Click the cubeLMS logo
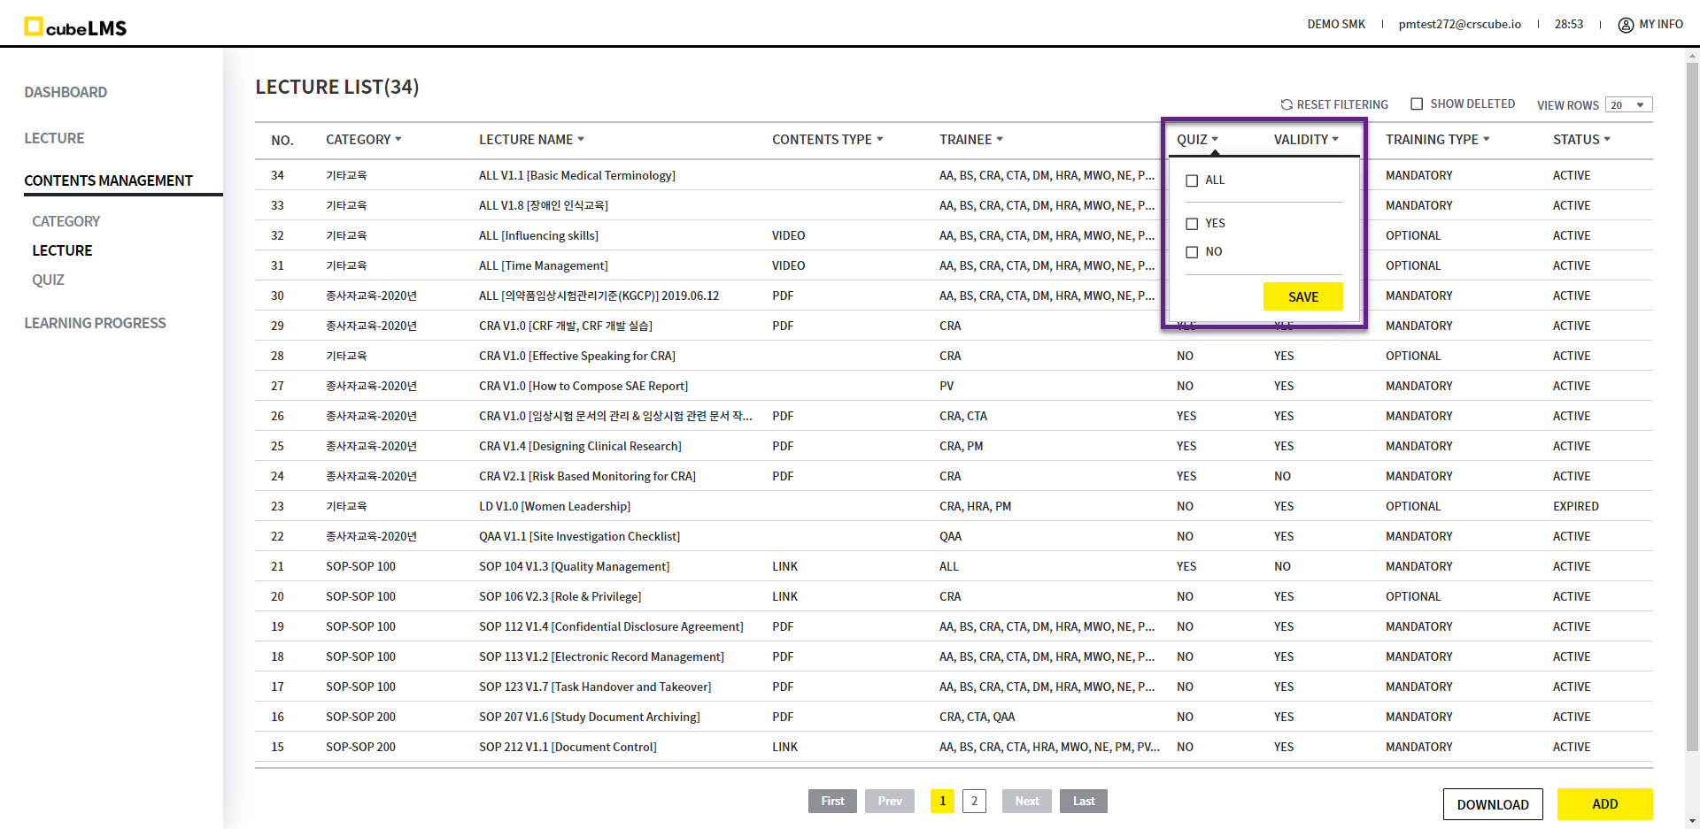 [75, 27]
